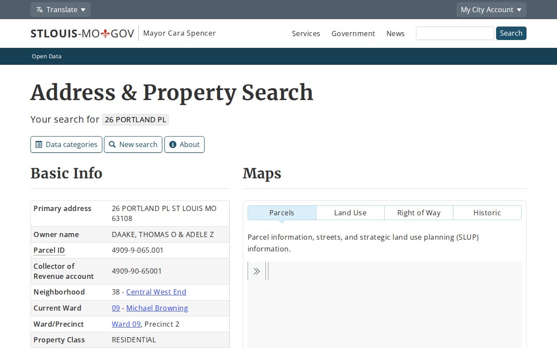Click the Data categories list icon
The width and height of the screenshot is (557, 348).
[39, 144]
